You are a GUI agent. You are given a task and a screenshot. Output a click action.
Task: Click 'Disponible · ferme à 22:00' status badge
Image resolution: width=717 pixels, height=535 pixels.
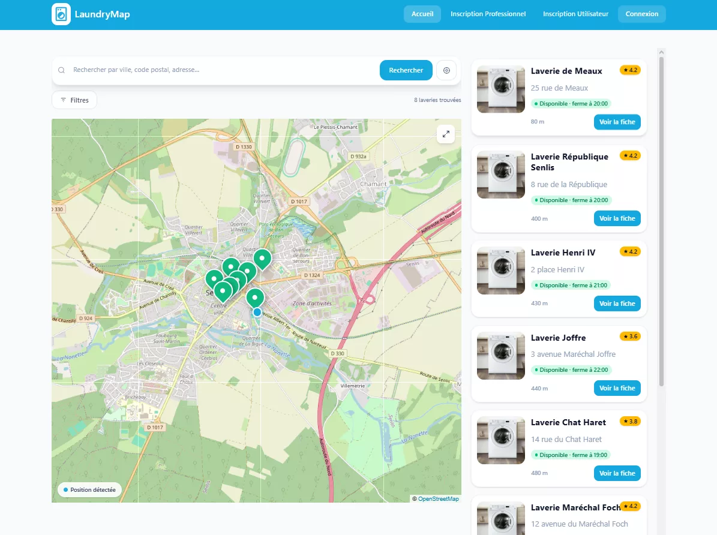tap(571, 370)
